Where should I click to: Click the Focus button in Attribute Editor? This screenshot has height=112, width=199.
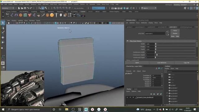tap(175, 30)
